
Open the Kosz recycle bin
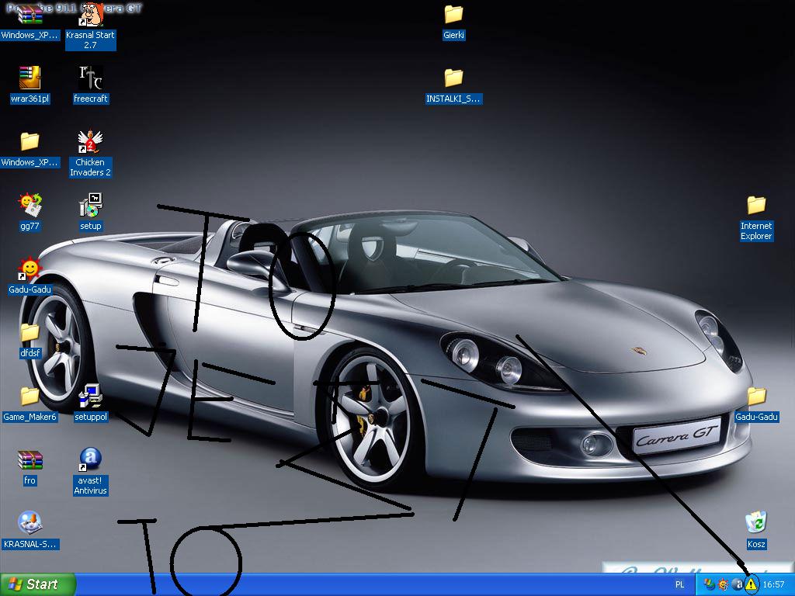(756, 523)
